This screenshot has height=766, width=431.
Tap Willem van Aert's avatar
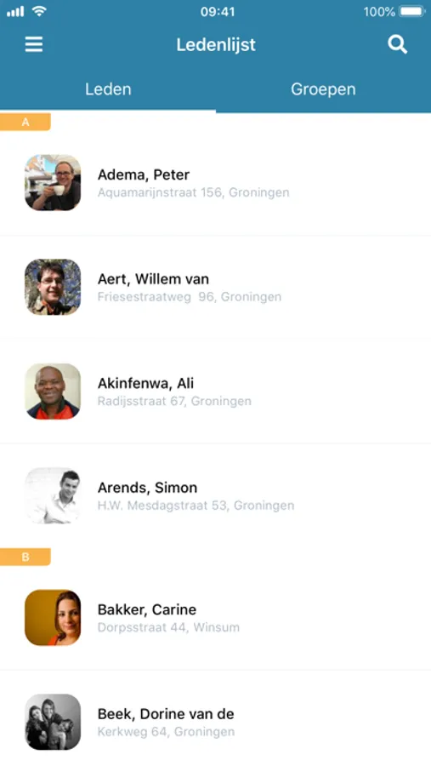53,287
